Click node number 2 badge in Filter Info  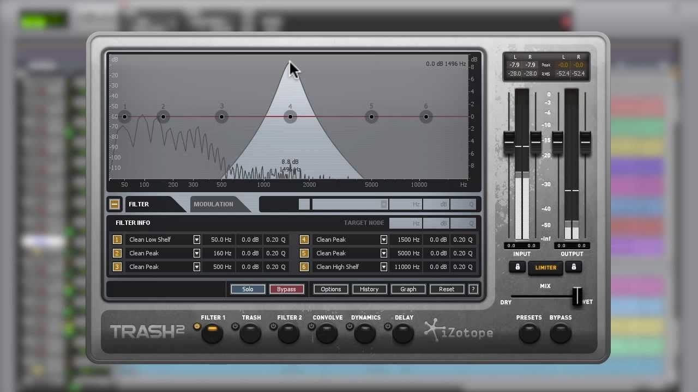117,253
